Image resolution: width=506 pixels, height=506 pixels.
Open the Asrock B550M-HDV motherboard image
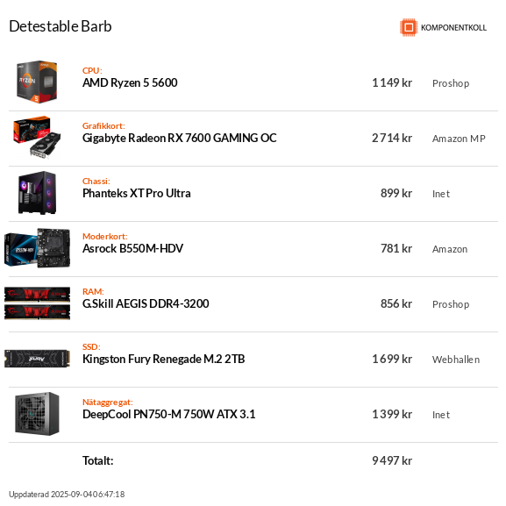[37, 248]
